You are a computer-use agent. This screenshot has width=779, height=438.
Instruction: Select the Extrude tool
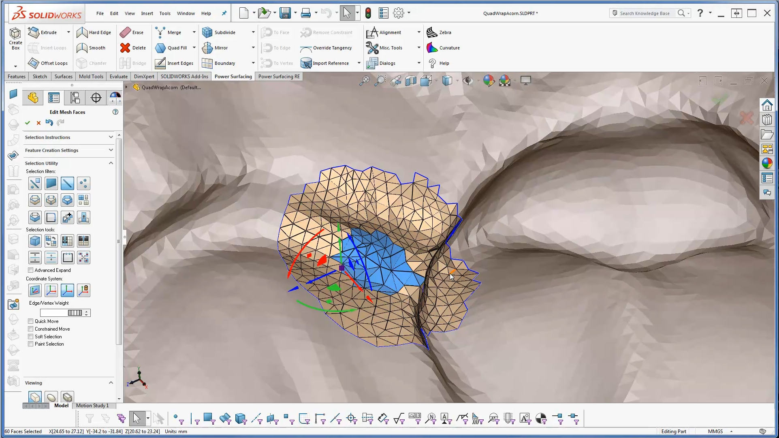[x=43, y=32]
